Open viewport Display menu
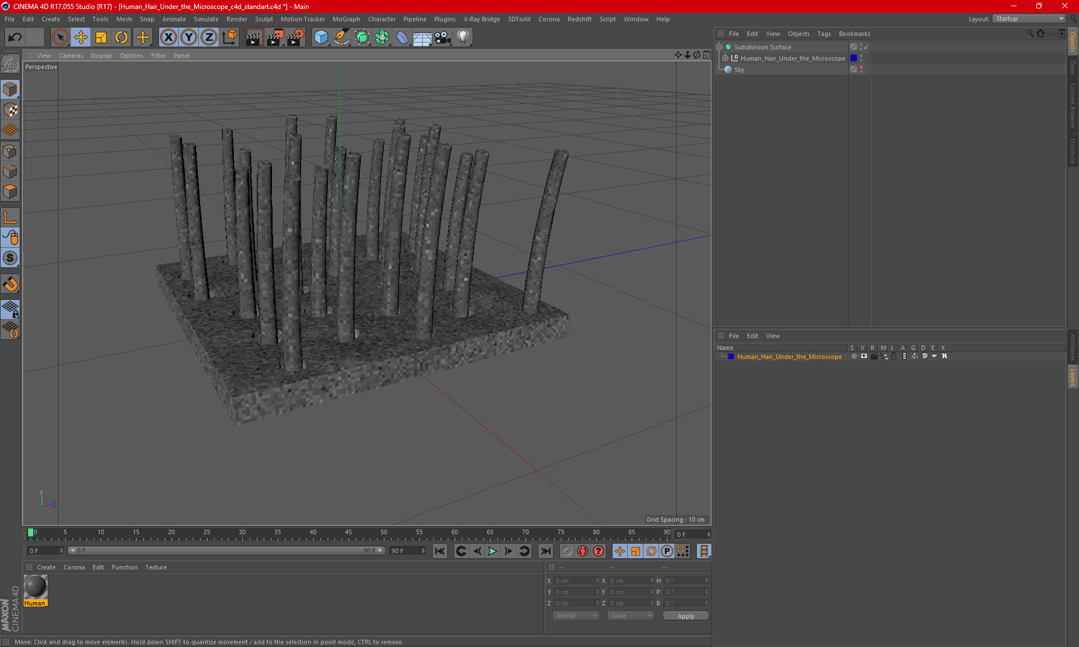 tap(101, 56)
